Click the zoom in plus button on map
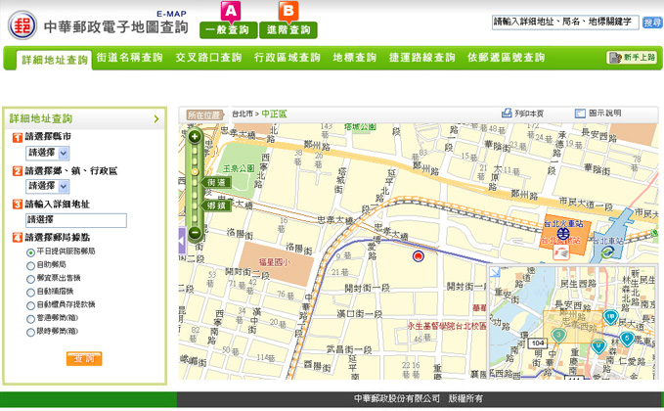This screenshot has height=411, width=664. point(195,136)
